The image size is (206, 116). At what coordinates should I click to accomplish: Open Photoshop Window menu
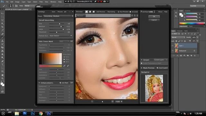click(x=53, y=2)
